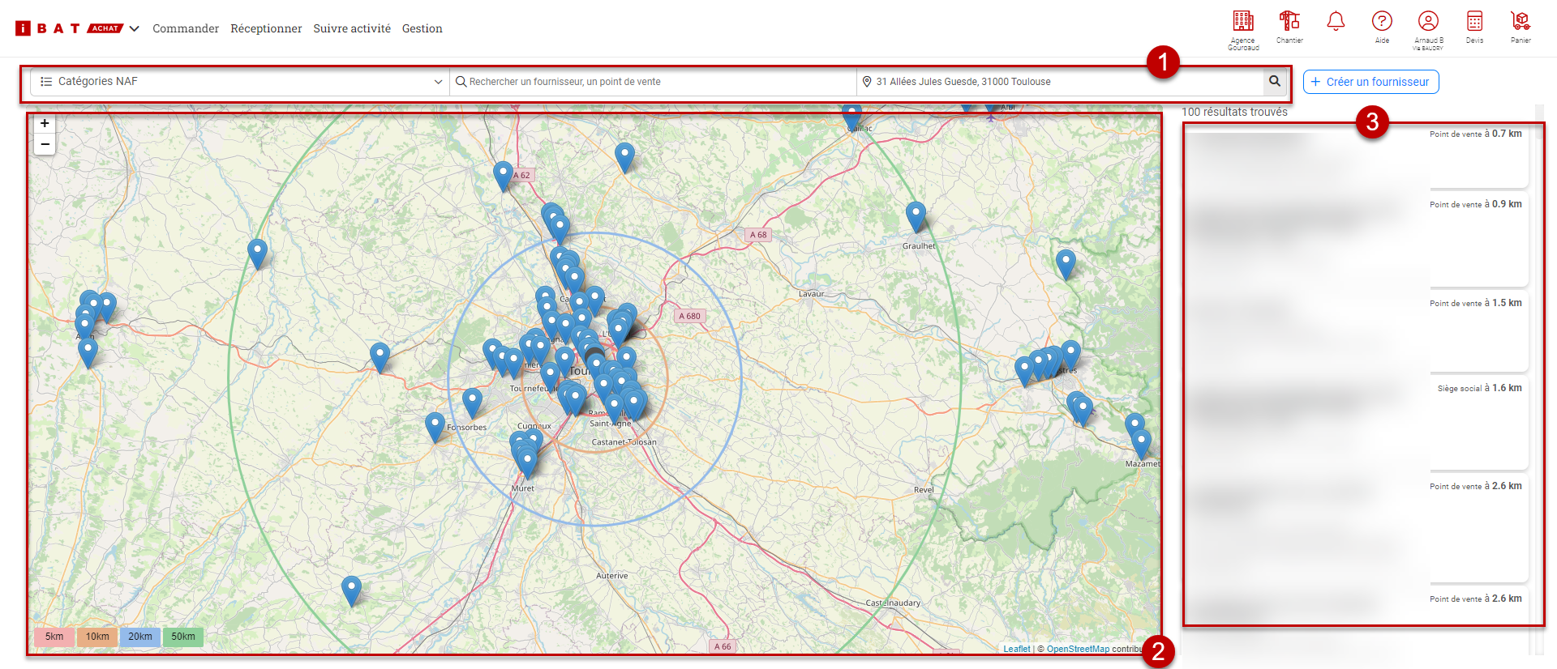Open the Panier cart icon

(x=1521, y=22)
